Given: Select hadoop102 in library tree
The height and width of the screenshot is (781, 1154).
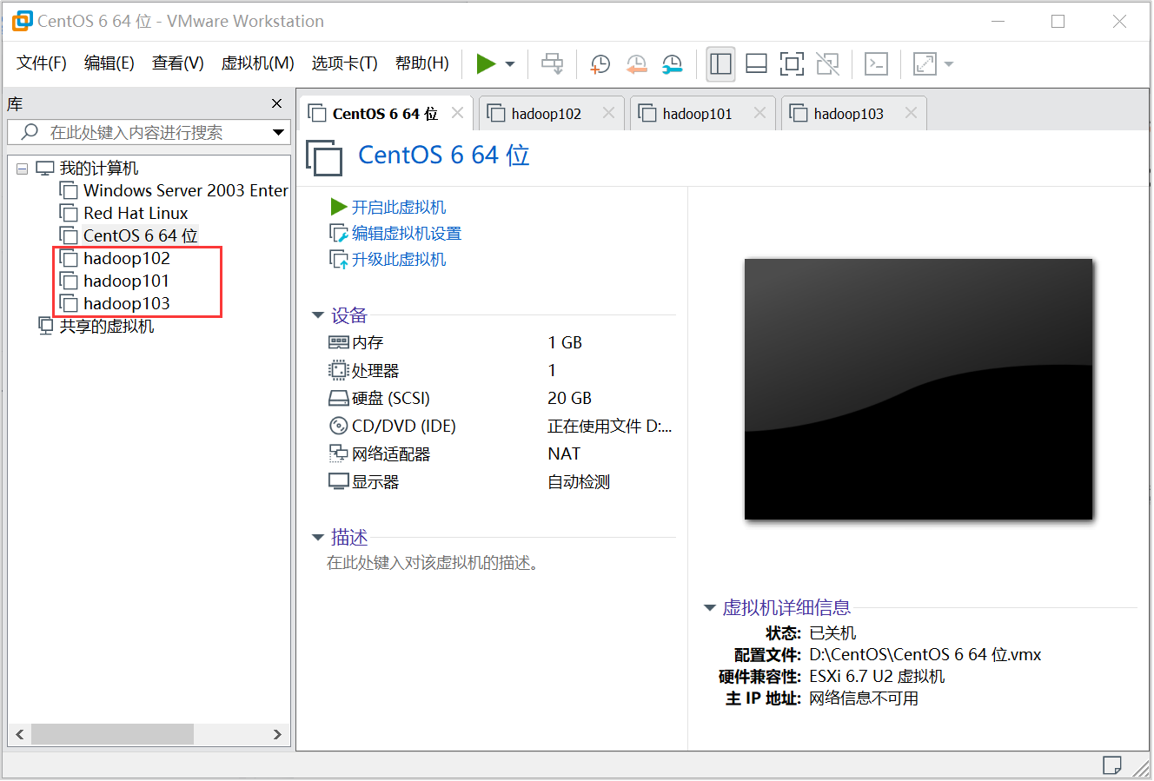Looking at the screenshot, I should [x=114, y=258].
